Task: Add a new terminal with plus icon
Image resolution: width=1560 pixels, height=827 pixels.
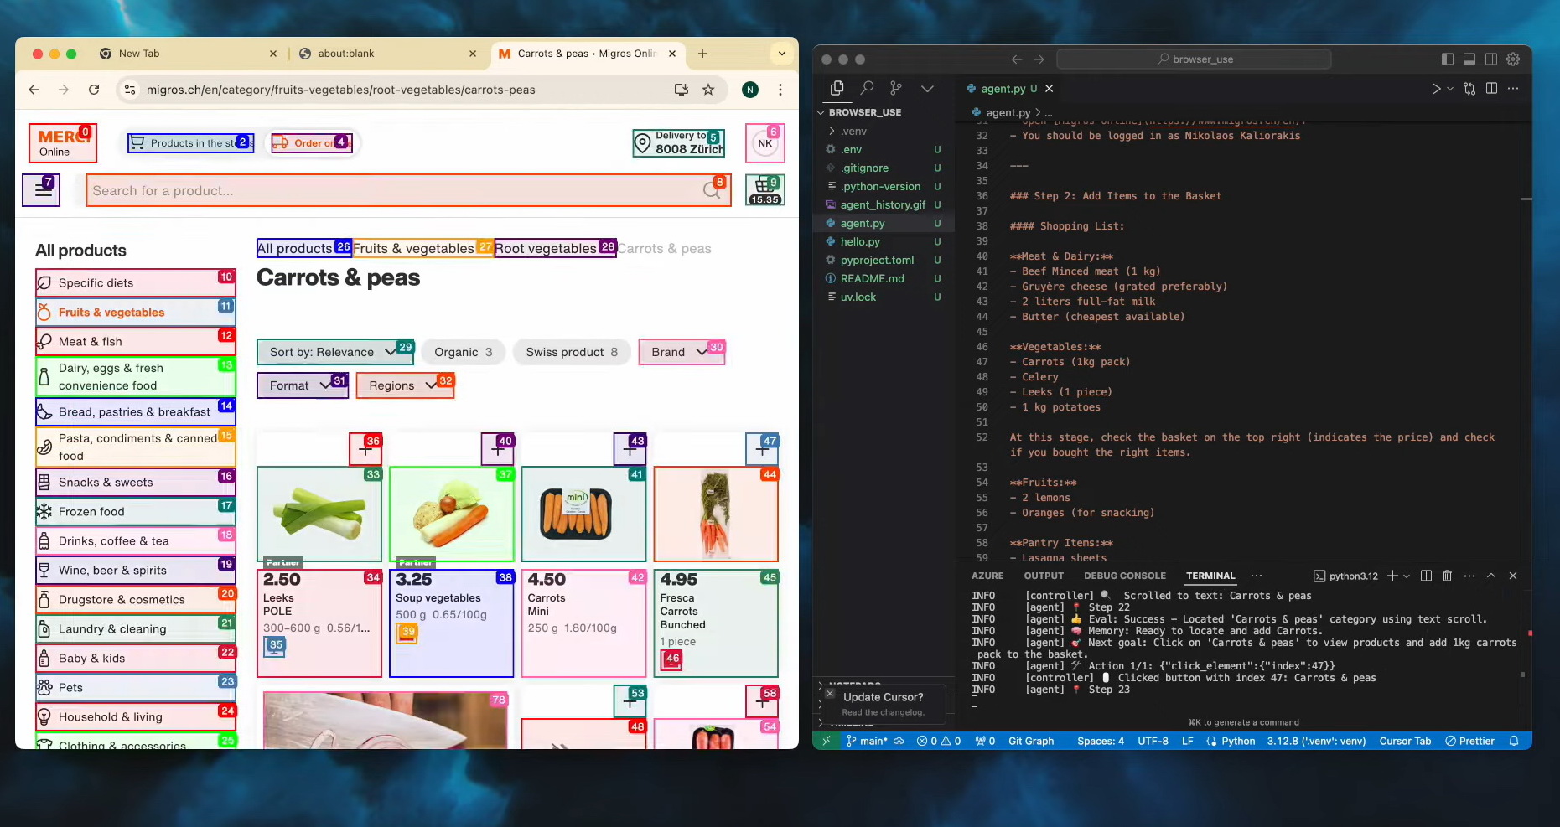Action: [x=1392, y=576]
